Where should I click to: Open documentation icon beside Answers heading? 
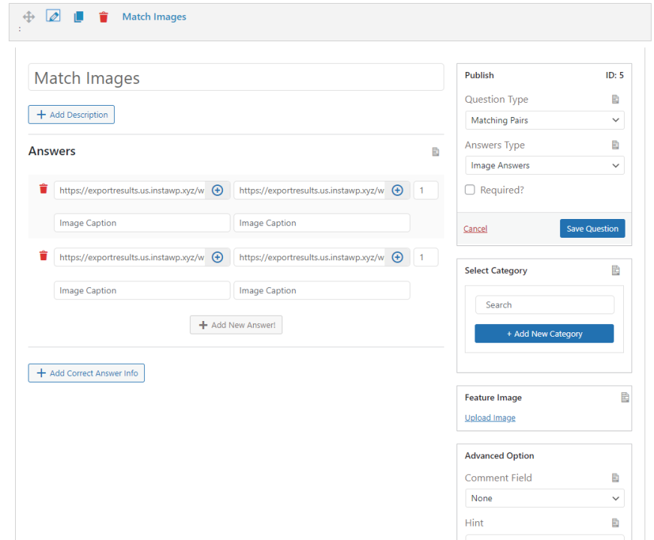[435, 151]
